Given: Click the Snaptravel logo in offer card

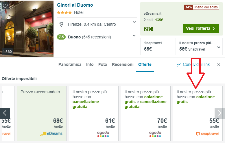Looking at the screenshot, I should [207, 134].
